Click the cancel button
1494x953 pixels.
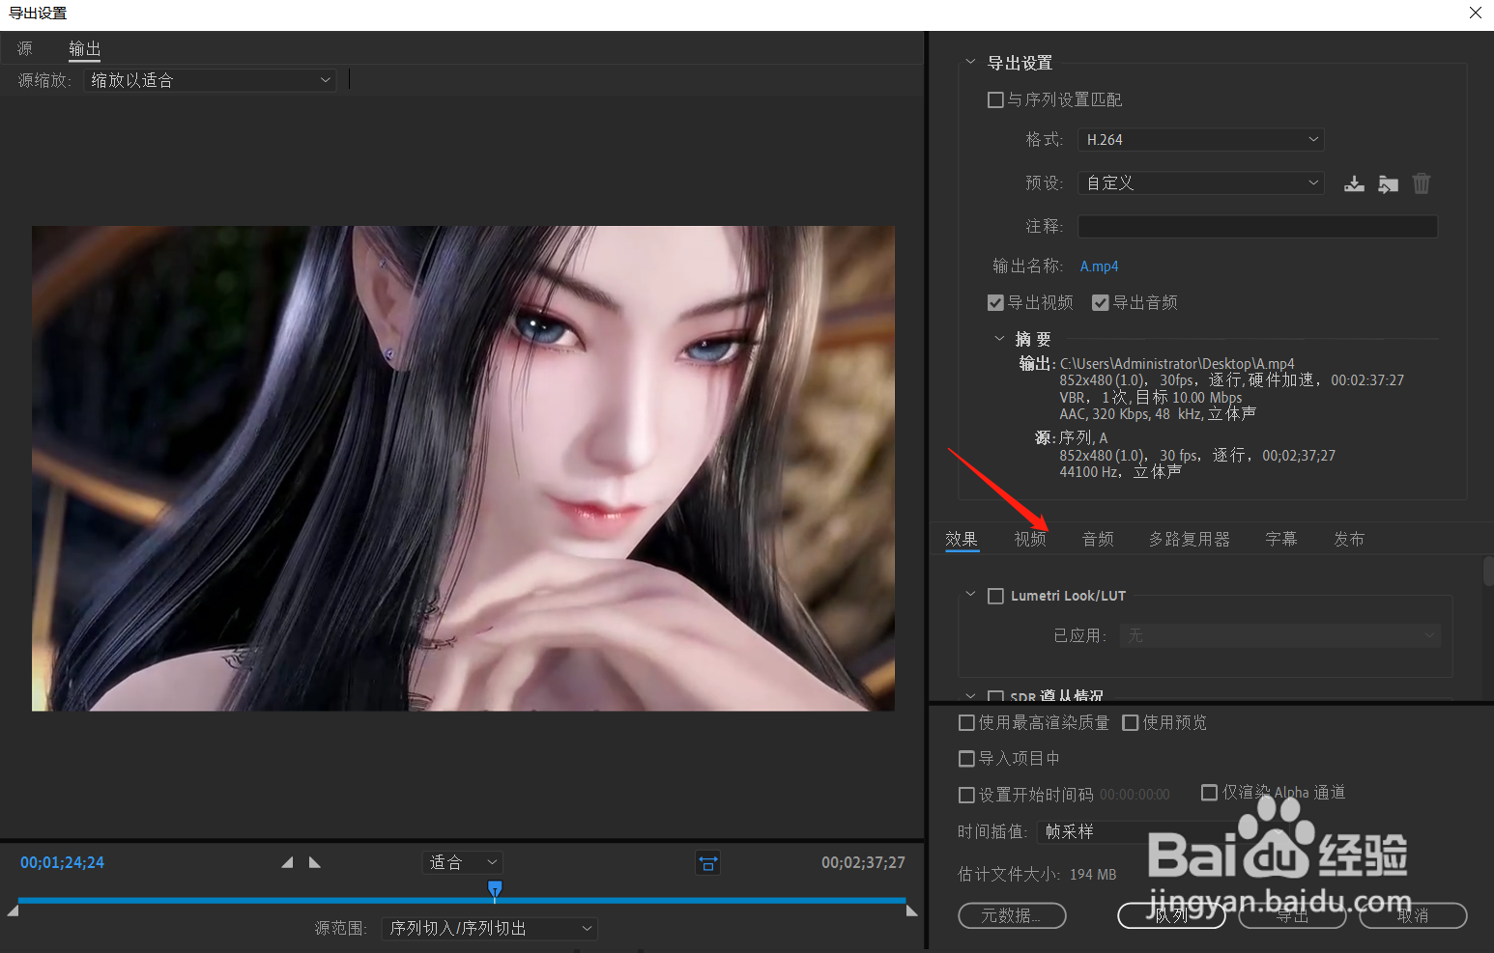[x=1413, y=915]
